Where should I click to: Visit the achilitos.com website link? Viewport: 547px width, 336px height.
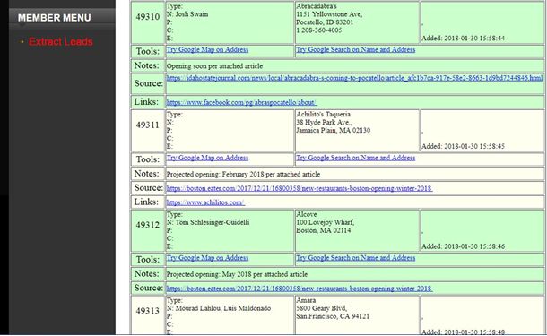click(x=205, y=202)
